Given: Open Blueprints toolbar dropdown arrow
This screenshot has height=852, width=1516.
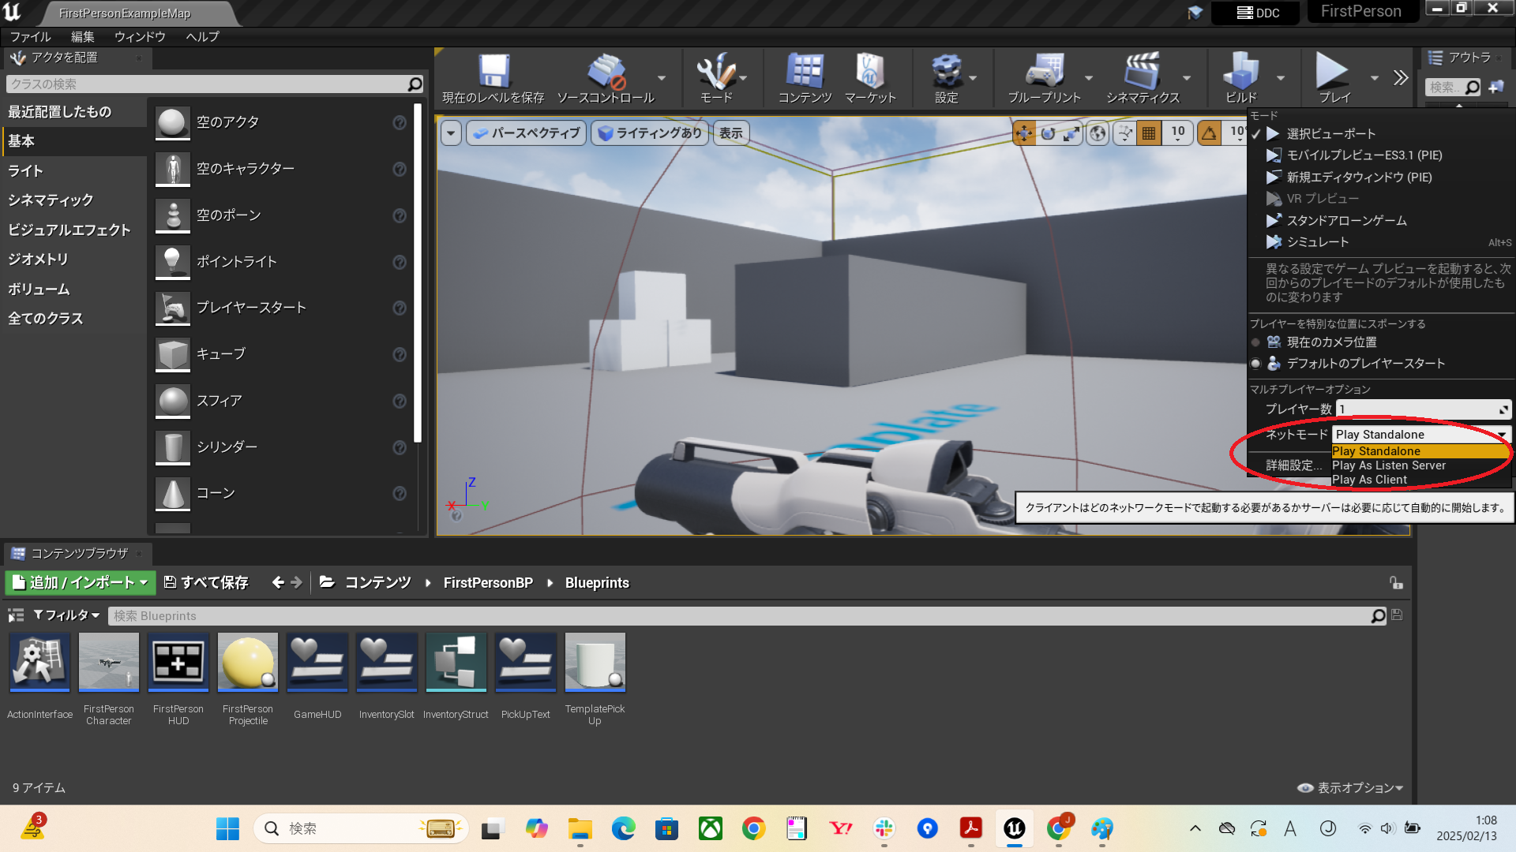Looking at the screenshot, I should pos(1089,78).
